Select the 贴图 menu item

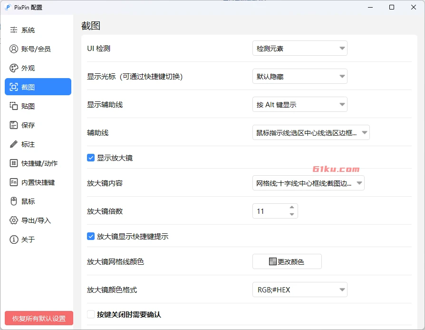38,106
